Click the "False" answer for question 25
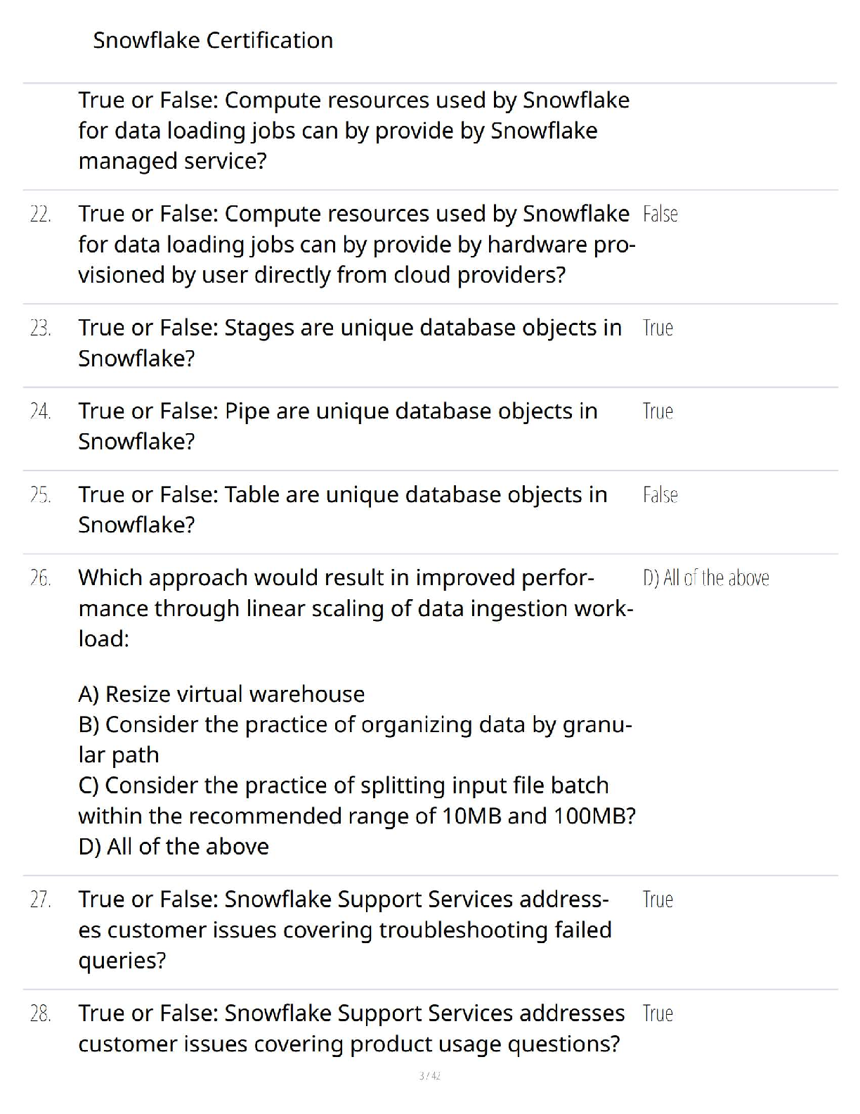Screen dimensions: 860x1114 pyautogui.click(x=660, y=495)
